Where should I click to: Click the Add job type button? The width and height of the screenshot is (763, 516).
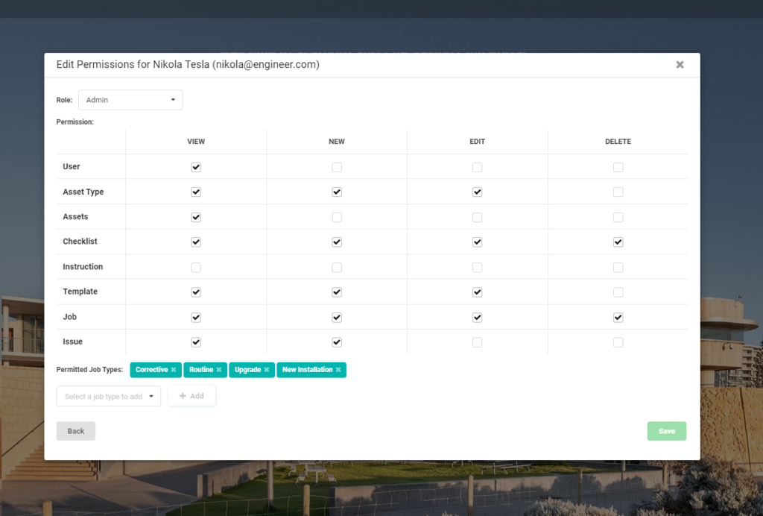click(x=191, y=396)
